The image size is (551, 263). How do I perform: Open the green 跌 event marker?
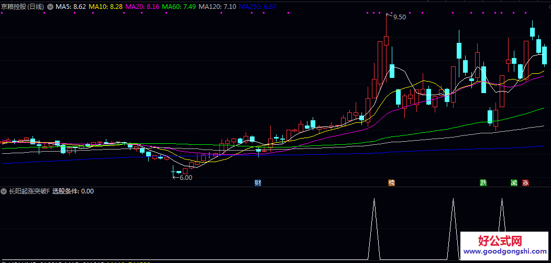(x=483, y=182)
